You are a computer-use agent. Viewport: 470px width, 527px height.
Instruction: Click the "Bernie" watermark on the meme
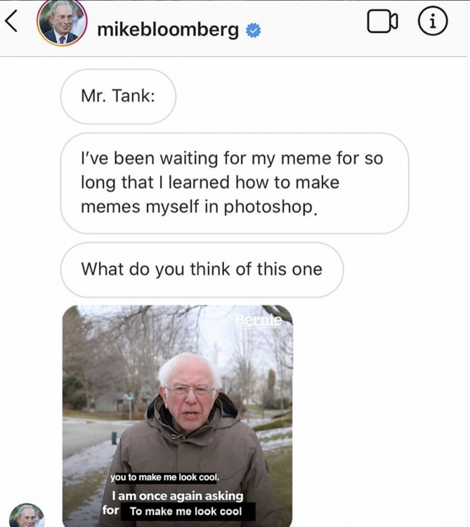point(258,321)
